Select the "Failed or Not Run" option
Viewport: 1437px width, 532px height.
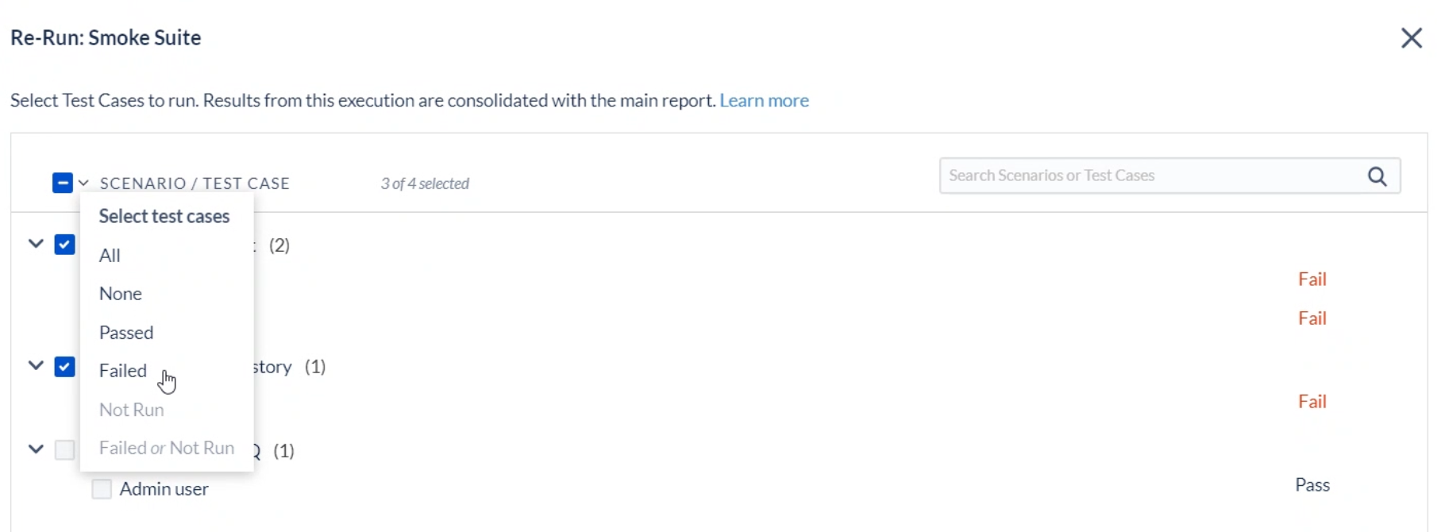coord(165,447)
